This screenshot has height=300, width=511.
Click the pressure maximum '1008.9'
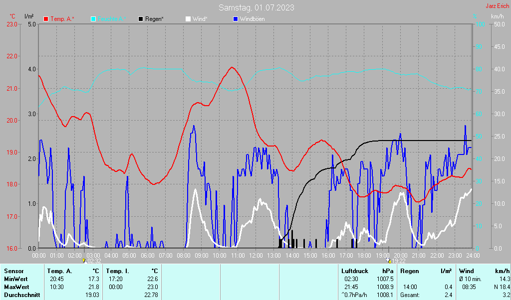(385, 288)
